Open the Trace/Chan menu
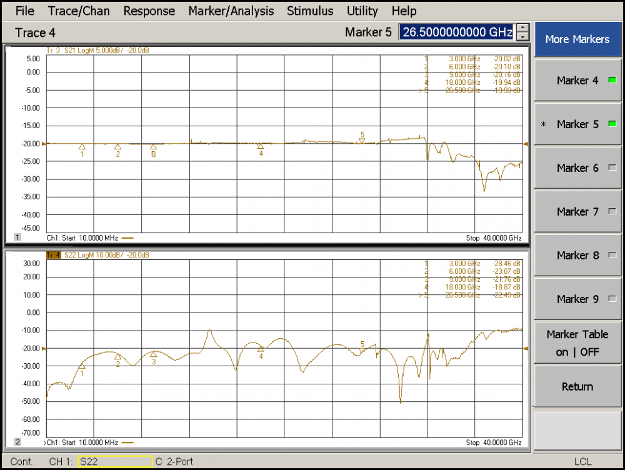Viewport: 625px width, 470px height. click(x=79, y=11)
